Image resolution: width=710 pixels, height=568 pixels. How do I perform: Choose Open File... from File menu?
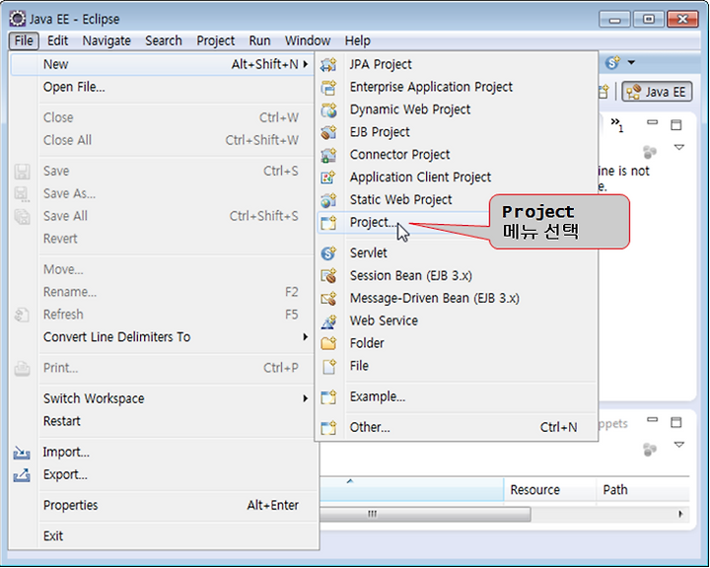[163, 87]
